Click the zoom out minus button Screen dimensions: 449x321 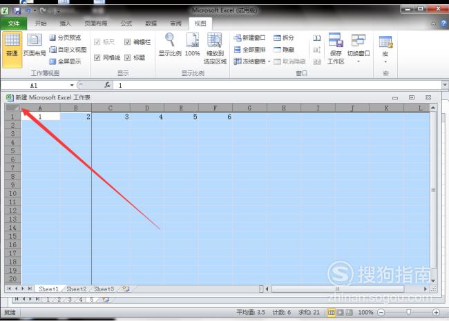[381, 312]
